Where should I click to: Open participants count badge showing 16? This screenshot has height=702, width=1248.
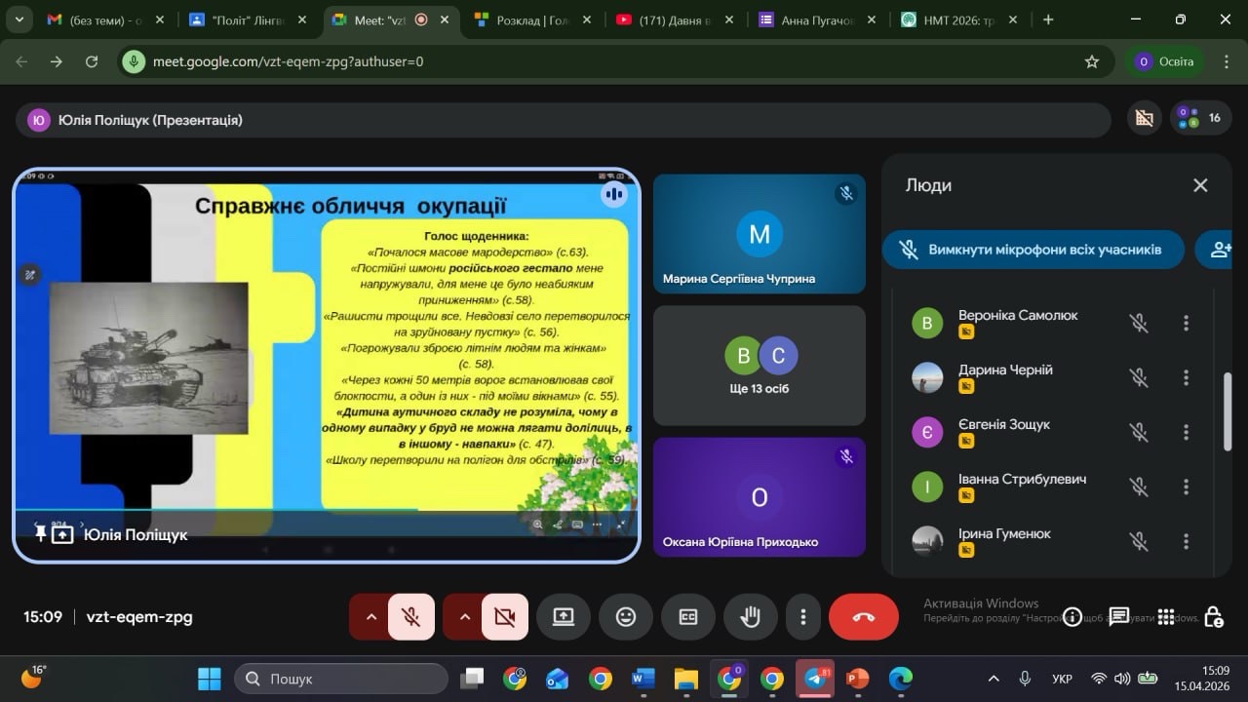1200,118
